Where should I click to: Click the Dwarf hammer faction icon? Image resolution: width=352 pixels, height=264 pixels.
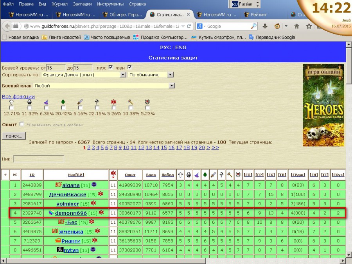pyautogui.click(x=130, y=102)
